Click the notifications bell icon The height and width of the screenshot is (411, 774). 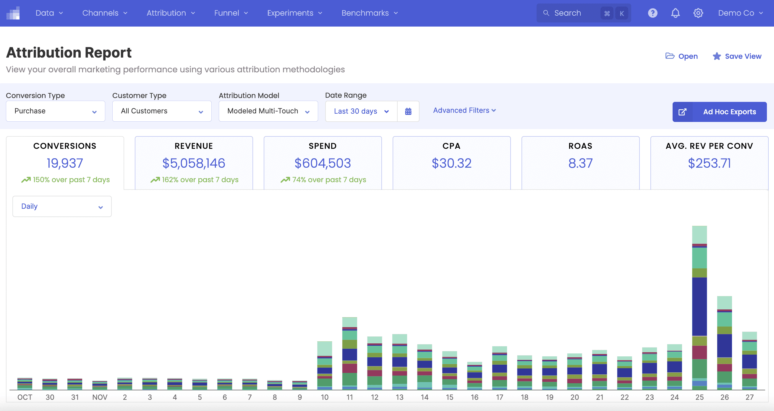(x=675, y=13)
